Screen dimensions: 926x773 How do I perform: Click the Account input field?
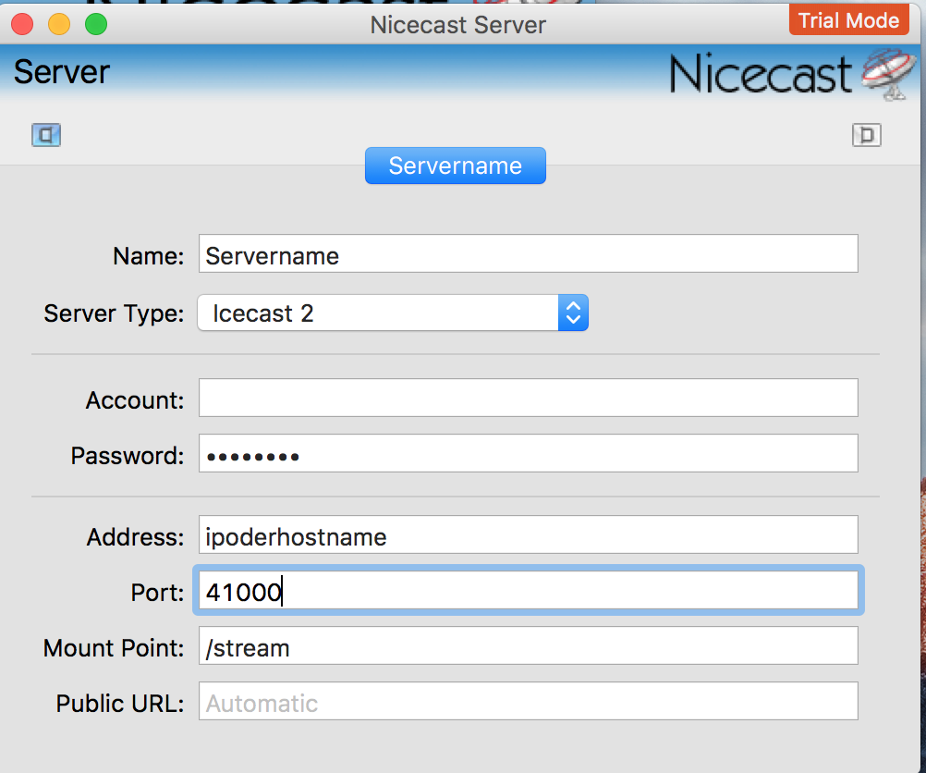[528, 398]
